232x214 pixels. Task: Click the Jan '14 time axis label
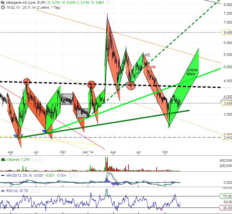pyautogui.click(x=87, y=152)
